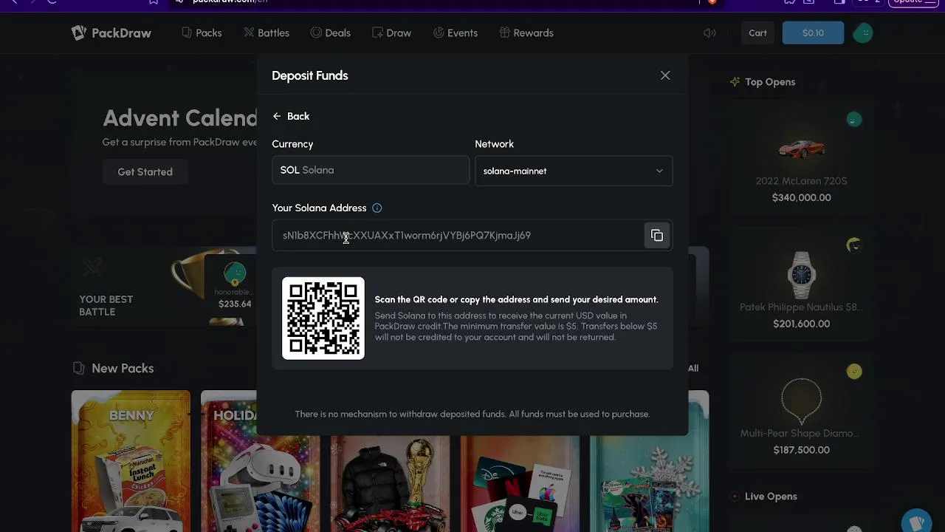945x532 pixels.
Task: Open the Rewards menu item
Action: tap(526, 33)
